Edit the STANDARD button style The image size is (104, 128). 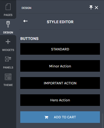click(x=60, y=49)
